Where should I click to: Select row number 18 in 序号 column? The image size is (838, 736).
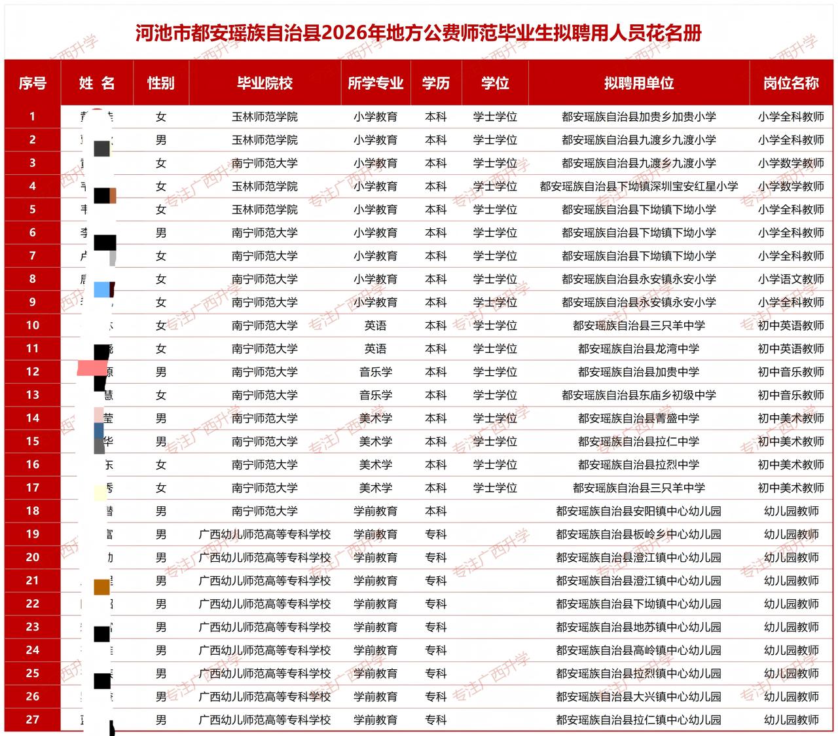point(33,511)
